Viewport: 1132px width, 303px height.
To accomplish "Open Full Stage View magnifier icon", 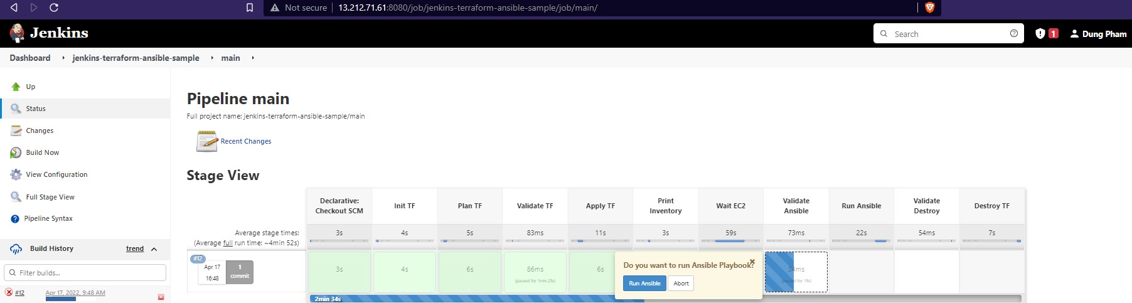I will tap(16, 197).
